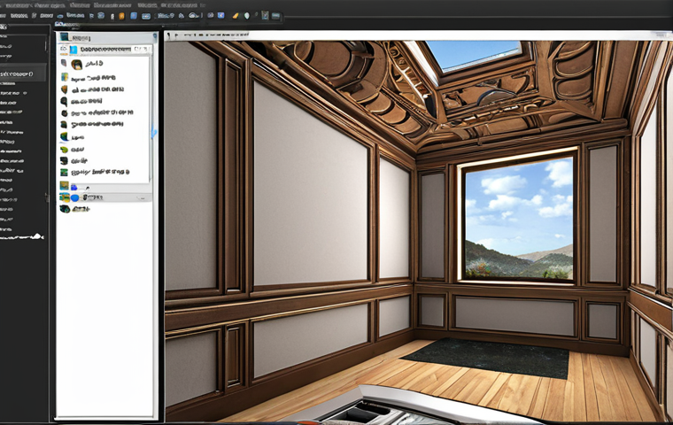
Task: Click the highlighted entry in the dark left sidebar
Action: point(23,73)
